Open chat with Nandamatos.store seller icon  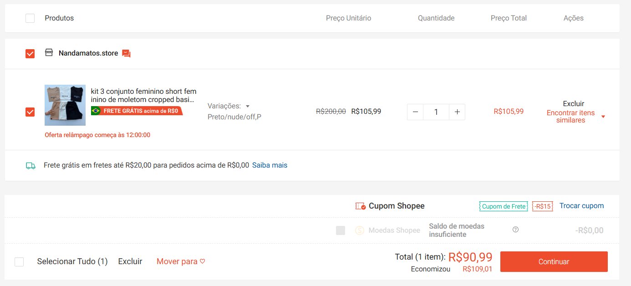click(x=127, y=53)
